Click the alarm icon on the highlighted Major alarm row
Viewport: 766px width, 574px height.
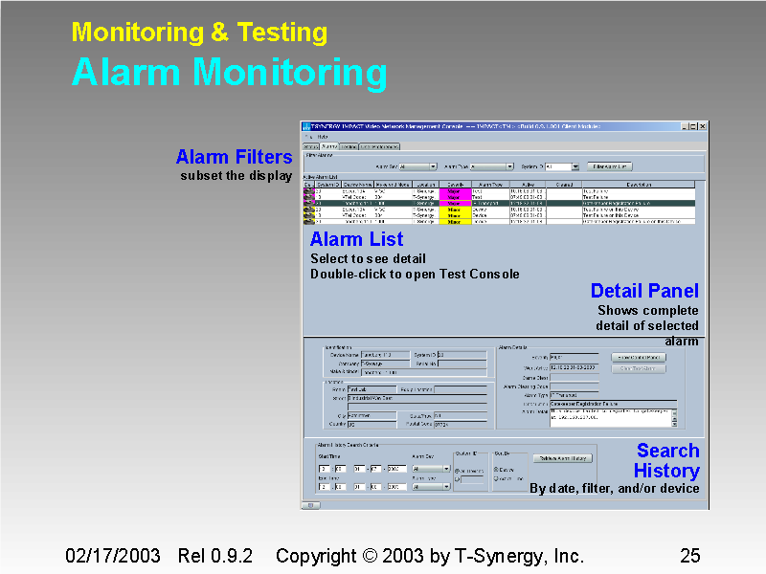[307, 204]
